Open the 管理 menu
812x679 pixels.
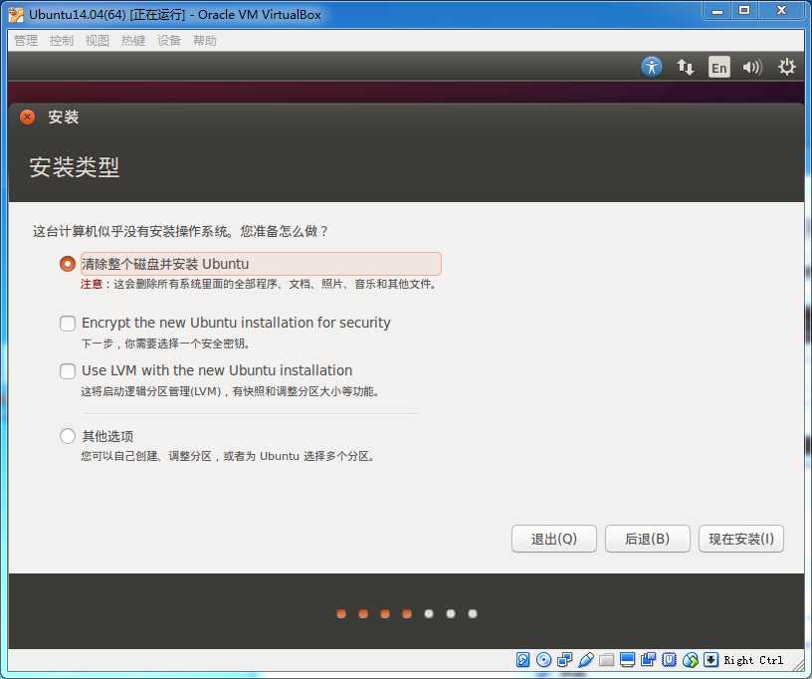click(x=26, y=41)
